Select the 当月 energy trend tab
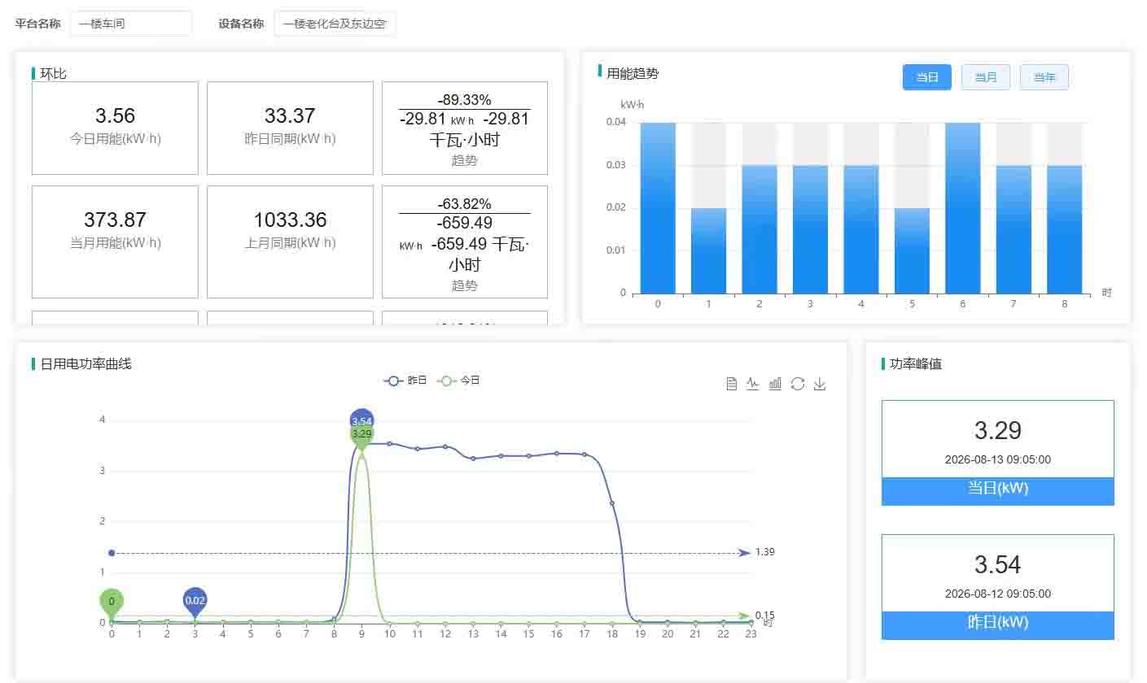Viewport: 1147px width, 683px height. point(986,77)
